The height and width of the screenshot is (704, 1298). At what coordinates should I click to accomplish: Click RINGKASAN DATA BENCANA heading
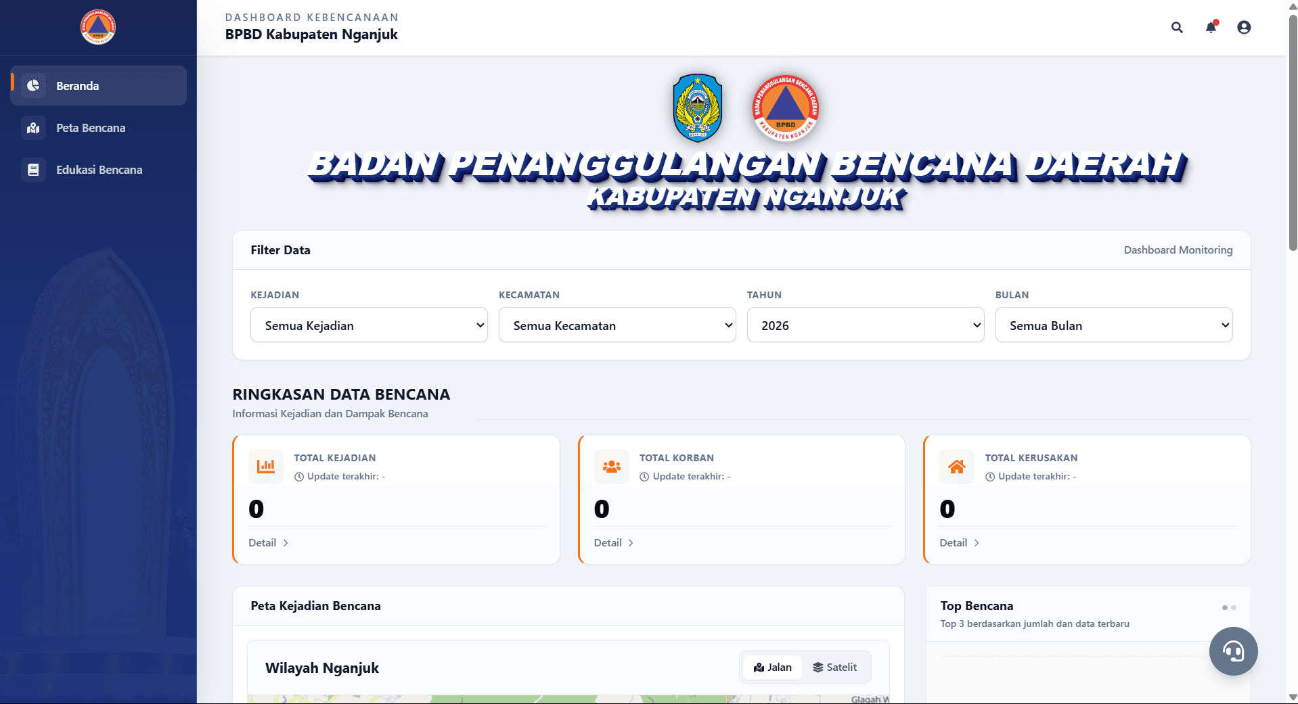pos(341,394)
